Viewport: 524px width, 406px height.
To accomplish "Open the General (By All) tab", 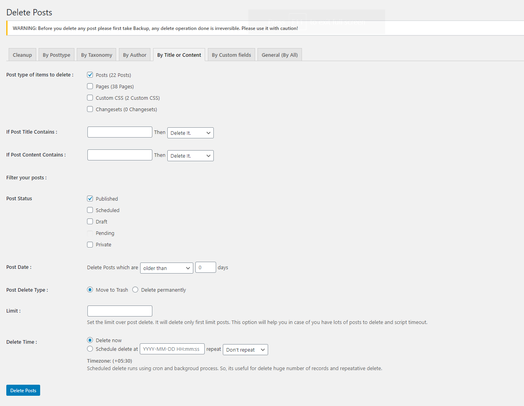I will (x=280, y=54).
